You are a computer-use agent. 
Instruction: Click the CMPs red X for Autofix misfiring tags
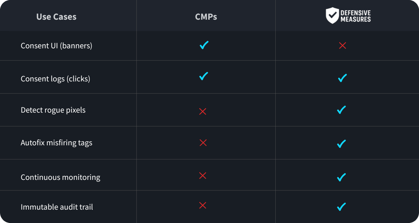pyautogui.click(x=203, y=142)
